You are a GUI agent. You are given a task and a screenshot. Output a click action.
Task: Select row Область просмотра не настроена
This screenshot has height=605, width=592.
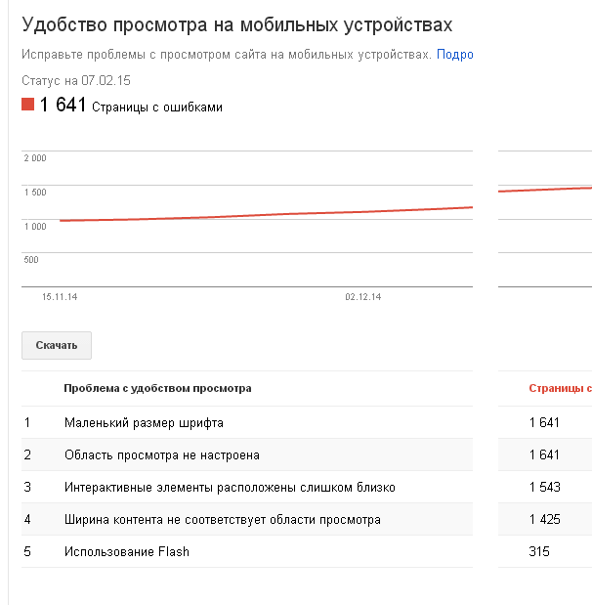(x=247, y=454)
